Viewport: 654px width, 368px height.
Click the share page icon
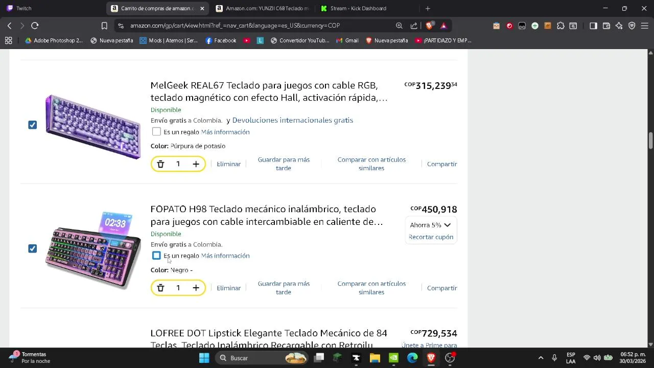pos(414,26)
